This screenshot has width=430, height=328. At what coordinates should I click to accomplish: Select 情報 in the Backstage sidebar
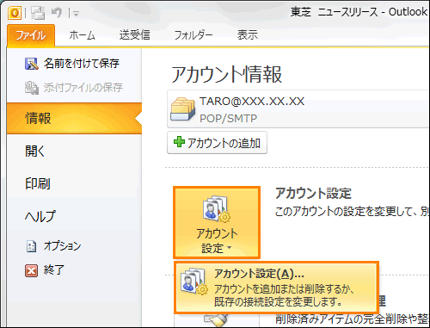74,118
